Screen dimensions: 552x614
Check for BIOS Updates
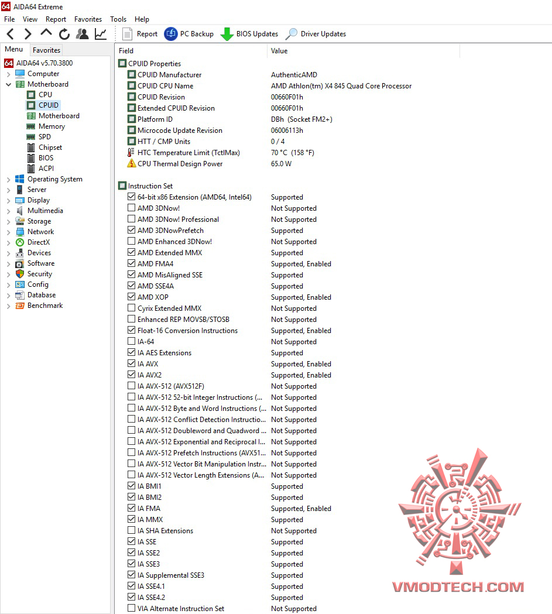(x=249, y=34)
